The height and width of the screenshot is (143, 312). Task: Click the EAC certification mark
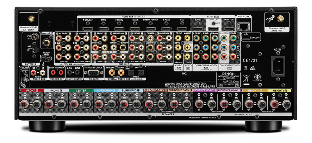click(x=245, y=68)
